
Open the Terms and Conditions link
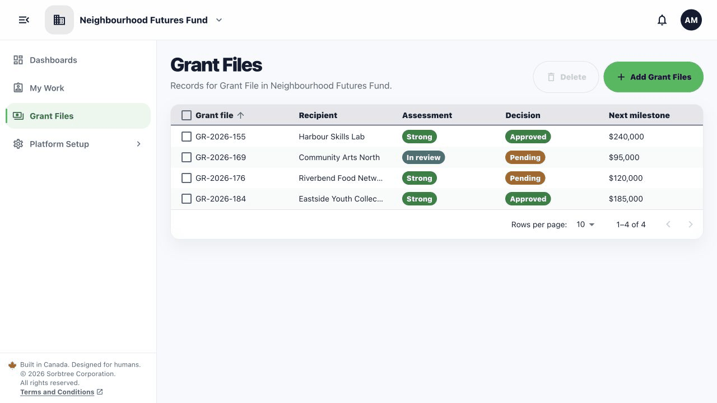tap(57, 392)
